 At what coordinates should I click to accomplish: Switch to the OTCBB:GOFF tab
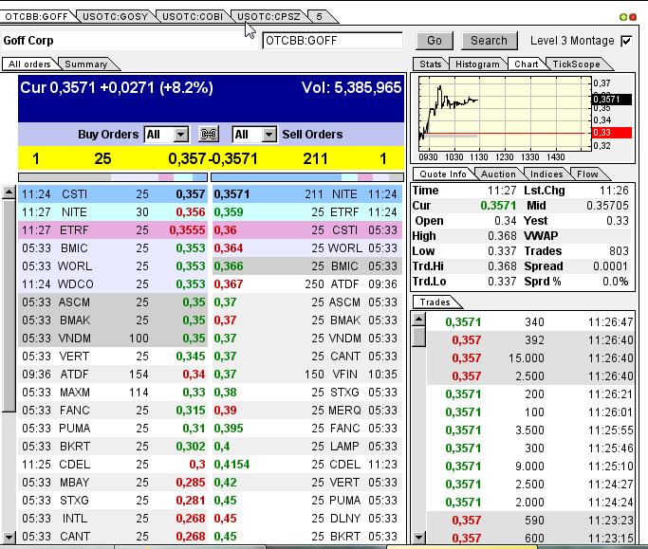point(36,16)
